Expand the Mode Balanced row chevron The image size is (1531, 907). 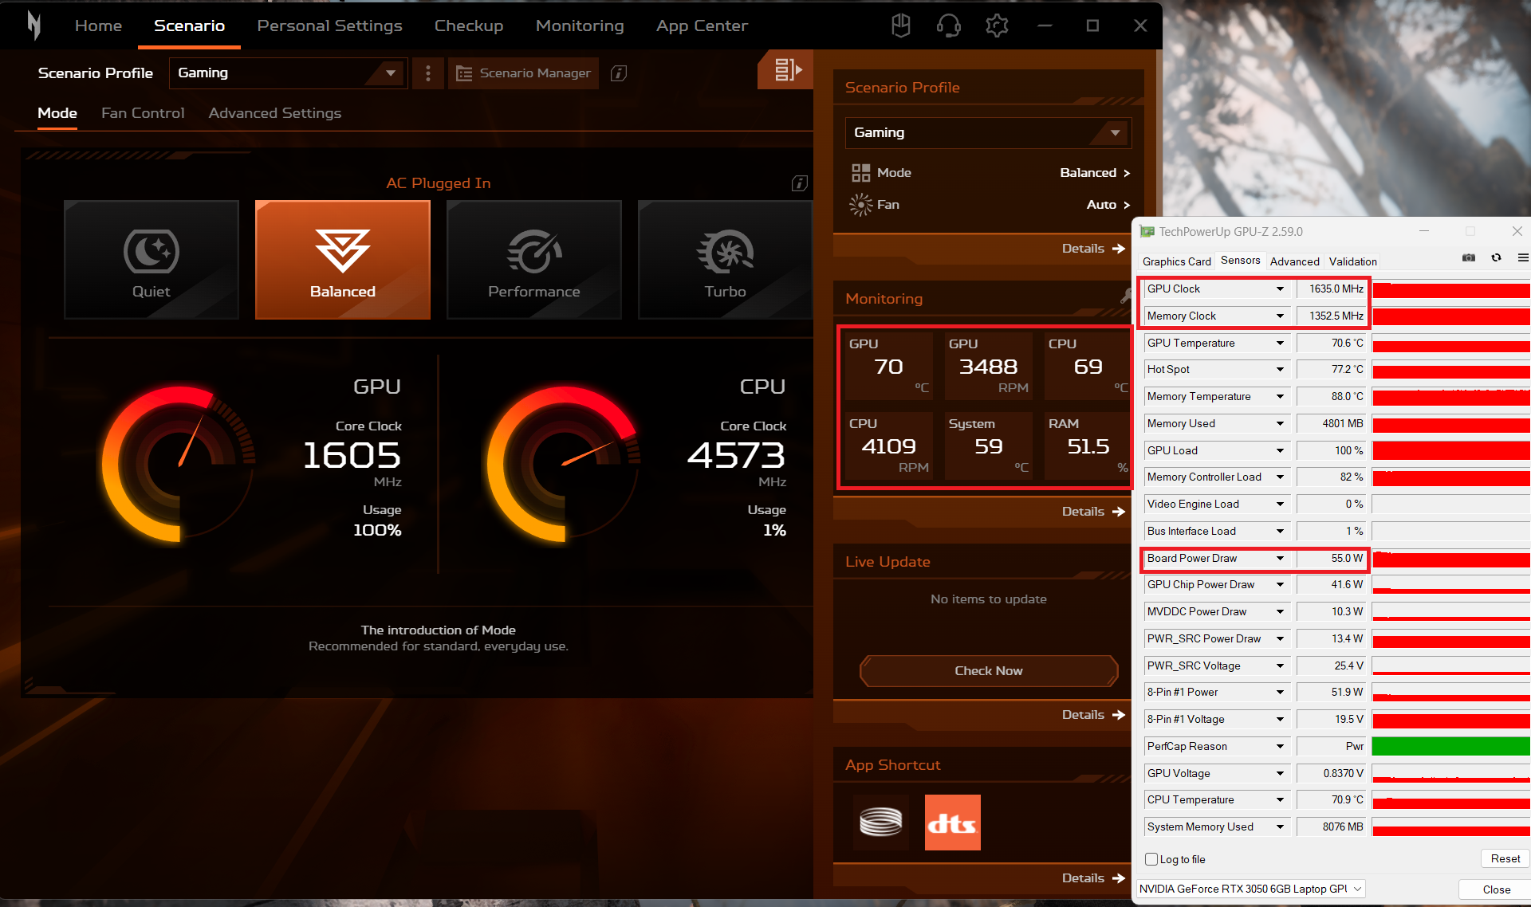(1127, 173)
